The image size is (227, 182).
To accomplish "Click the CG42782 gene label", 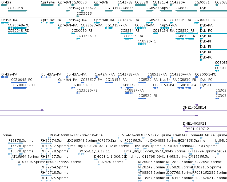I will point(125,2).
